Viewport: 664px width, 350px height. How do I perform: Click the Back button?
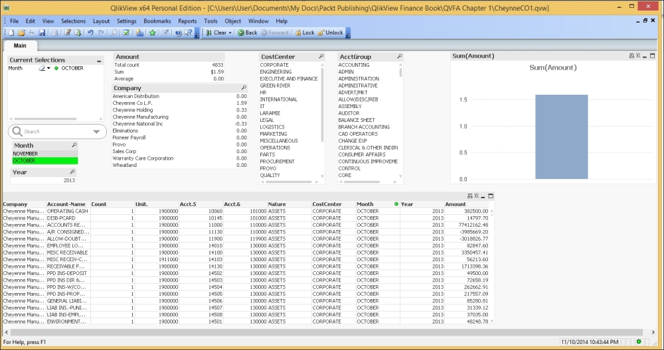[x=247, y=32]
